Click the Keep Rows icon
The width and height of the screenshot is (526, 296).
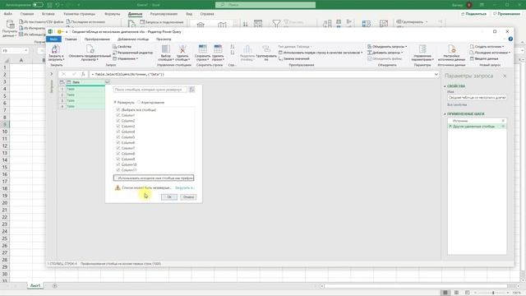point(203,49)
